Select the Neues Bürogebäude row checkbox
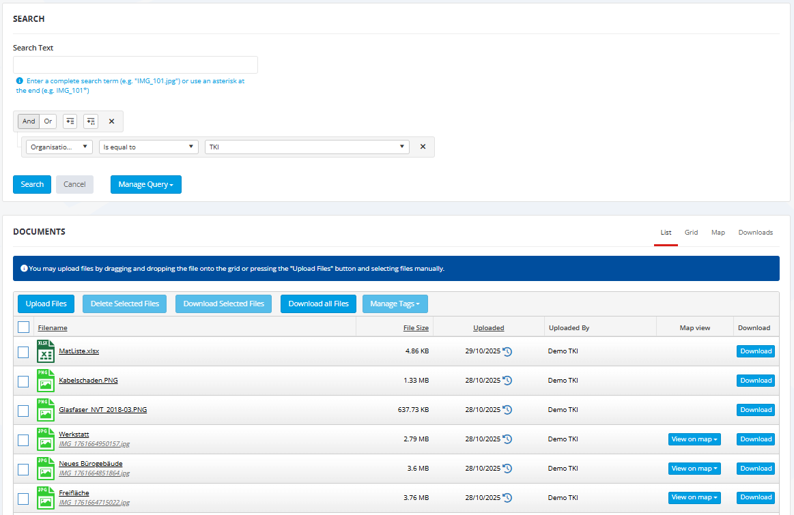This screenshot has width=794, height=515. click(x=23, y=469)
